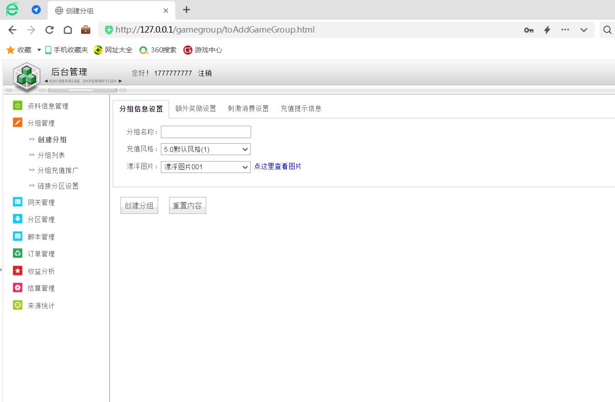Switch to the 额外奖励设置 tab
Viewport: 615px width, 402px height.
pyautogui.click(x=195, y=109)
